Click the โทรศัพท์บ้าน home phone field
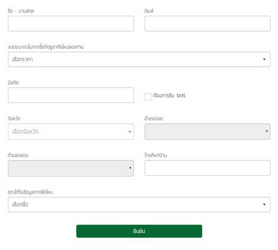 point(207,168)
